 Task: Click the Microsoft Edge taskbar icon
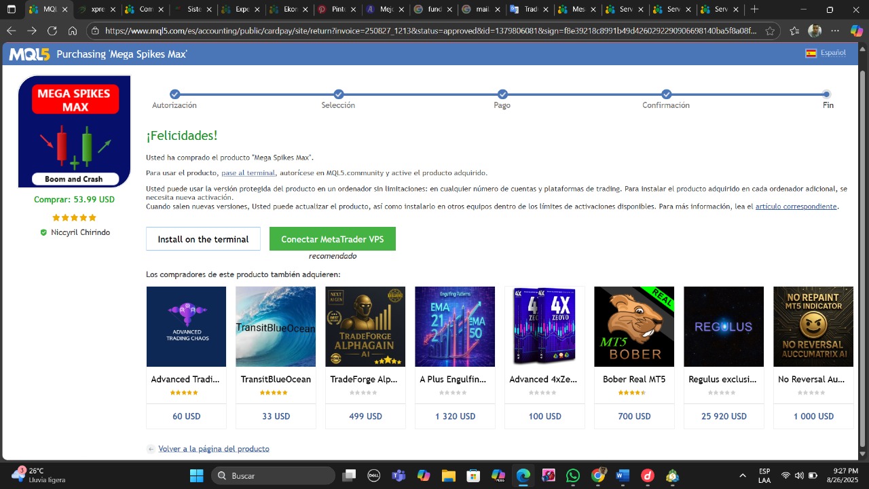pos(523,475)
